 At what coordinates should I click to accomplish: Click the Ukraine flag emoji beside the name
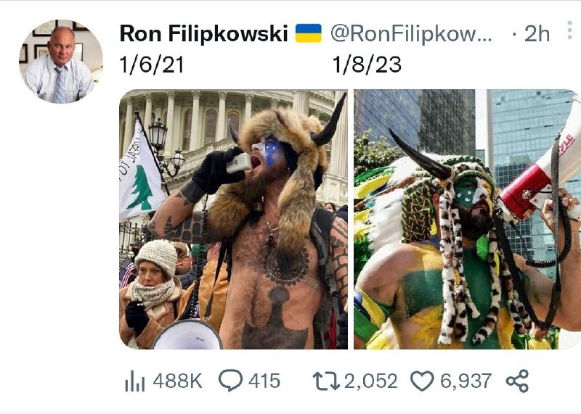pyautogui.click(x=309, y=33)
